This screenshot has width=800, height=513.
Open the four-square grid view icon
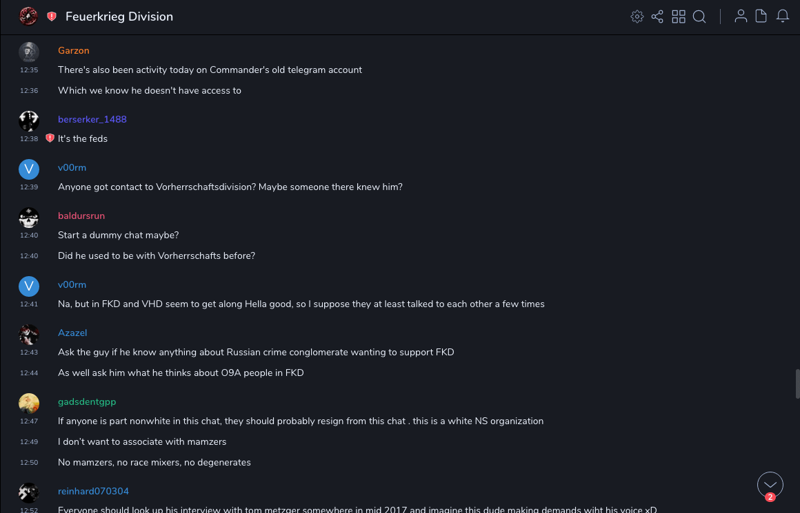(679, 17)
